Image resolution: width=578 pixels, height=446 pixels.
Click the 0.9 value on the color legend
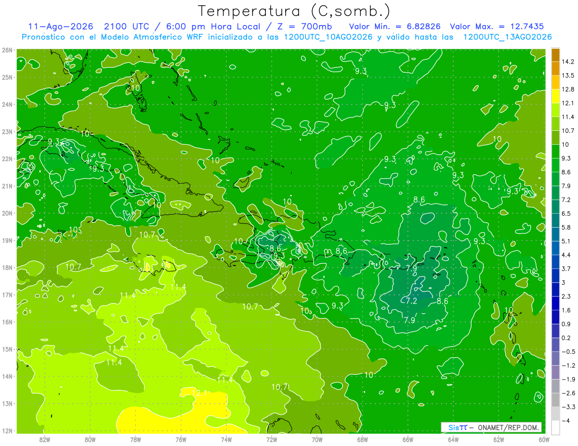(565, 324)
